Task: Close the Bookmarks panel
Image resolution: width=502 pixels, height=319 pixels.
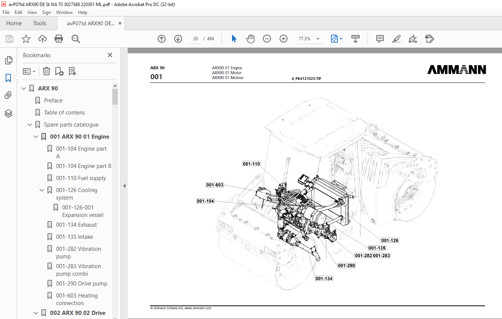Action: point(110,55)
